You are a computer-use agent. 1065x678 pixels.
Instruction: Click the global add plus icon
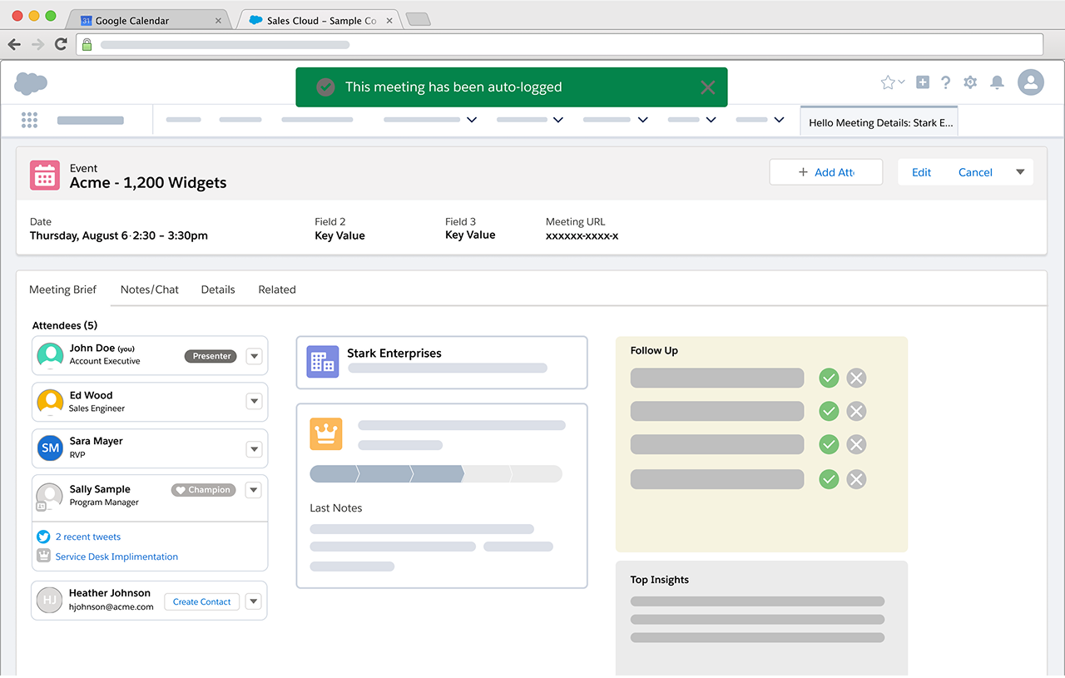point(923,82)
